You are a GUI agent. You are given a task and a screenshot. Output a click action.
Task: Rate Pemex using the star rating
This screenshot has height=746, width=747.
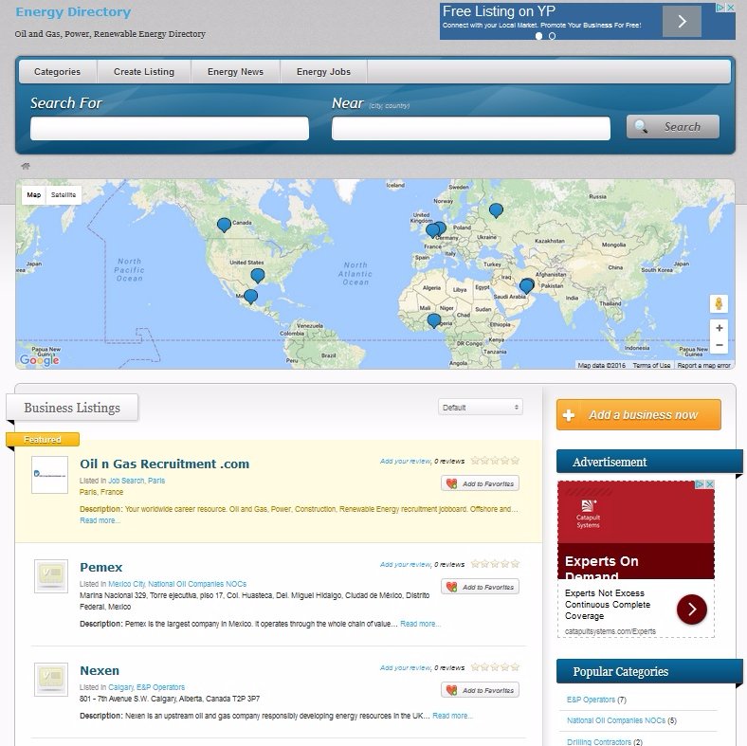tap(495, 564)
